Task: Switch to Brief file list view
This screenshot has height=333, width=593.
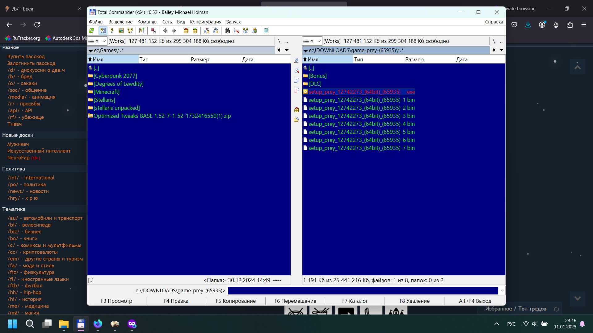Action: pos(103,31)
